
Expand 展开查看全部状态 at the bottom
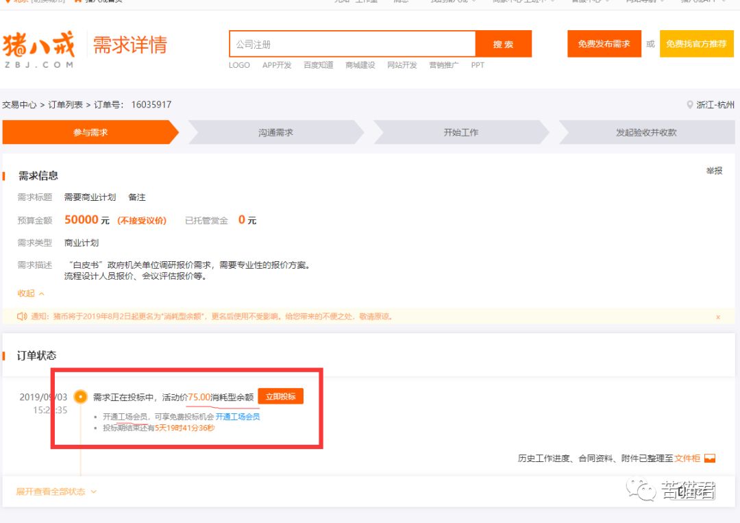point(48,491)
